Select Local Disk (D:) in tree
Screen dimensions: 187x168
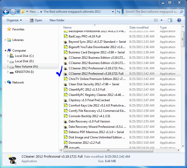point(24,61)
